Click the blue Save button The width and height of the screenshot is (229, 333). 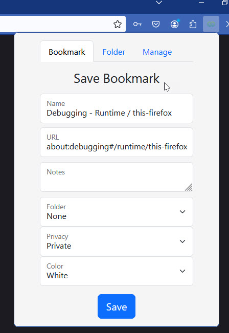tap(117, 306)
